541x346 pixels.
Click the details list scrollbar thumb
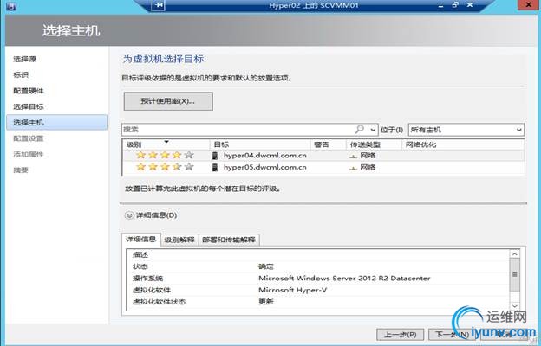(515, 274)
